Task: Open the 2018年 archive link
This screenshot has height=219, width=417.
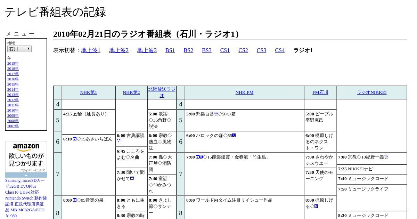Action: (13, 69)
